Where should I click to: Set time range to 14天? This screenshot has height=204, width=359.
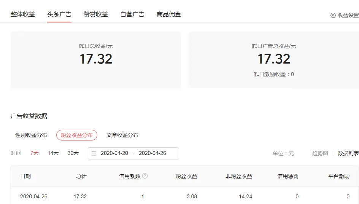tap(53, 153)
